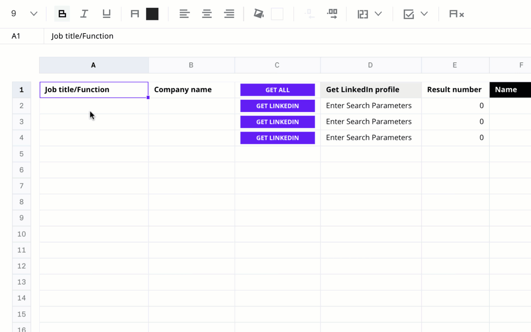This screenshot has height=332, width=531.
Task: Click the A1 cell reference box
Action: (22, 36)
